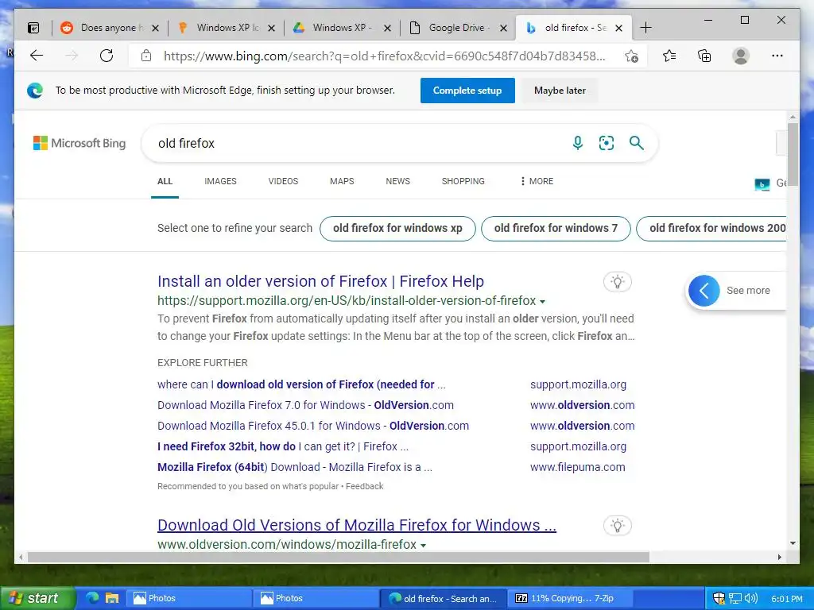
Task: Go back using the browser arrow
Action: pyautogui.click(x=37, y=56)
